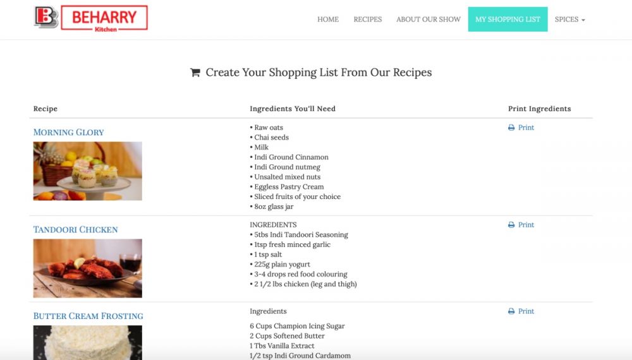Click the Beharry Kitchen logo

(90, 18)
